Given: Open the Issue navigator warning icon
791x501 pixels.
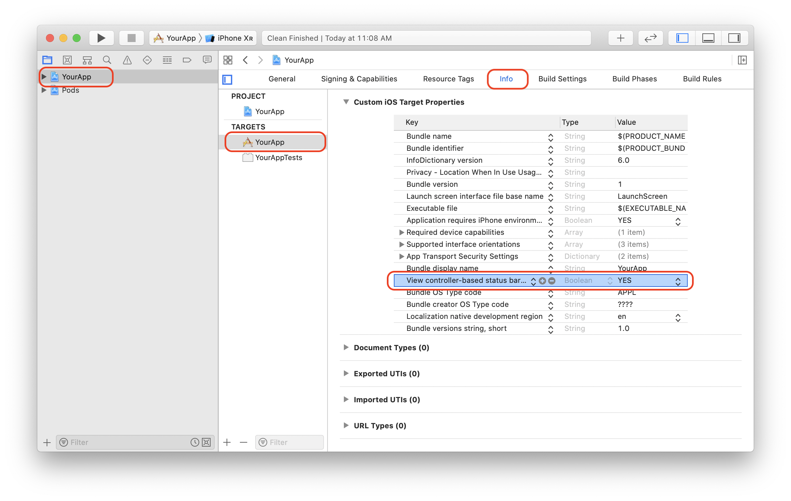Looking at the screenshot, I should 127,60.
